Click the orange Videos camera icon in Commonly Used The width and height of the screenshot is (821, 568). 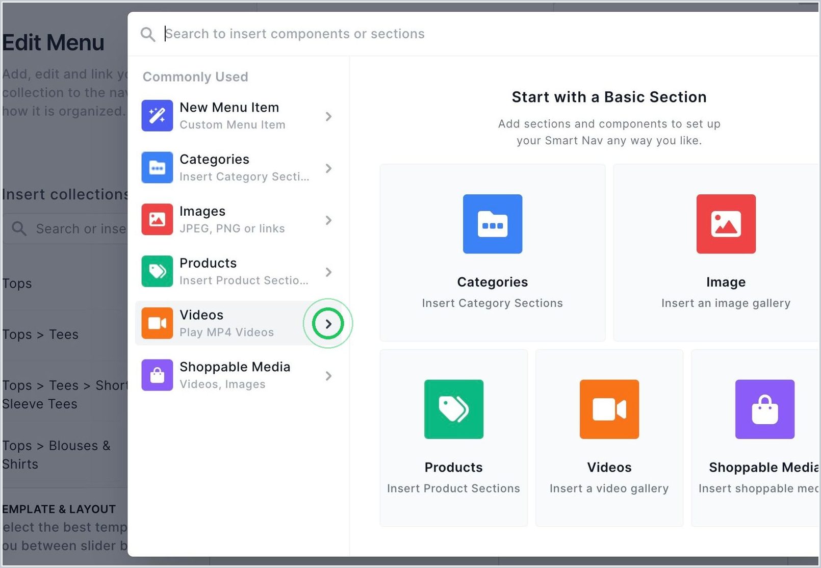157,323
